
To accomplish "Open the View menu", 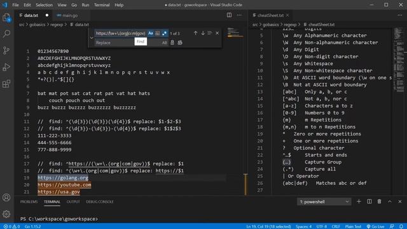I will (x=62, y=5).
